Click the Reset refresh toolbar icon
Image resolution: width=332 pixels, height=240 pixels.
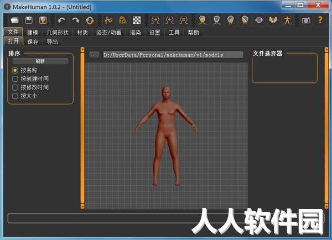[90, 20]
